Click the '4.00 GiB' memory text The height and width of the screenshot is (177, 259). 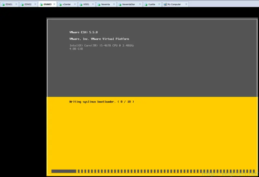click(x=76, y=49)
